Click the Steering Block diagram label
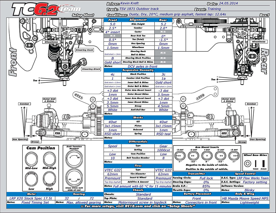The image size is (276, 213). [91, 69]
